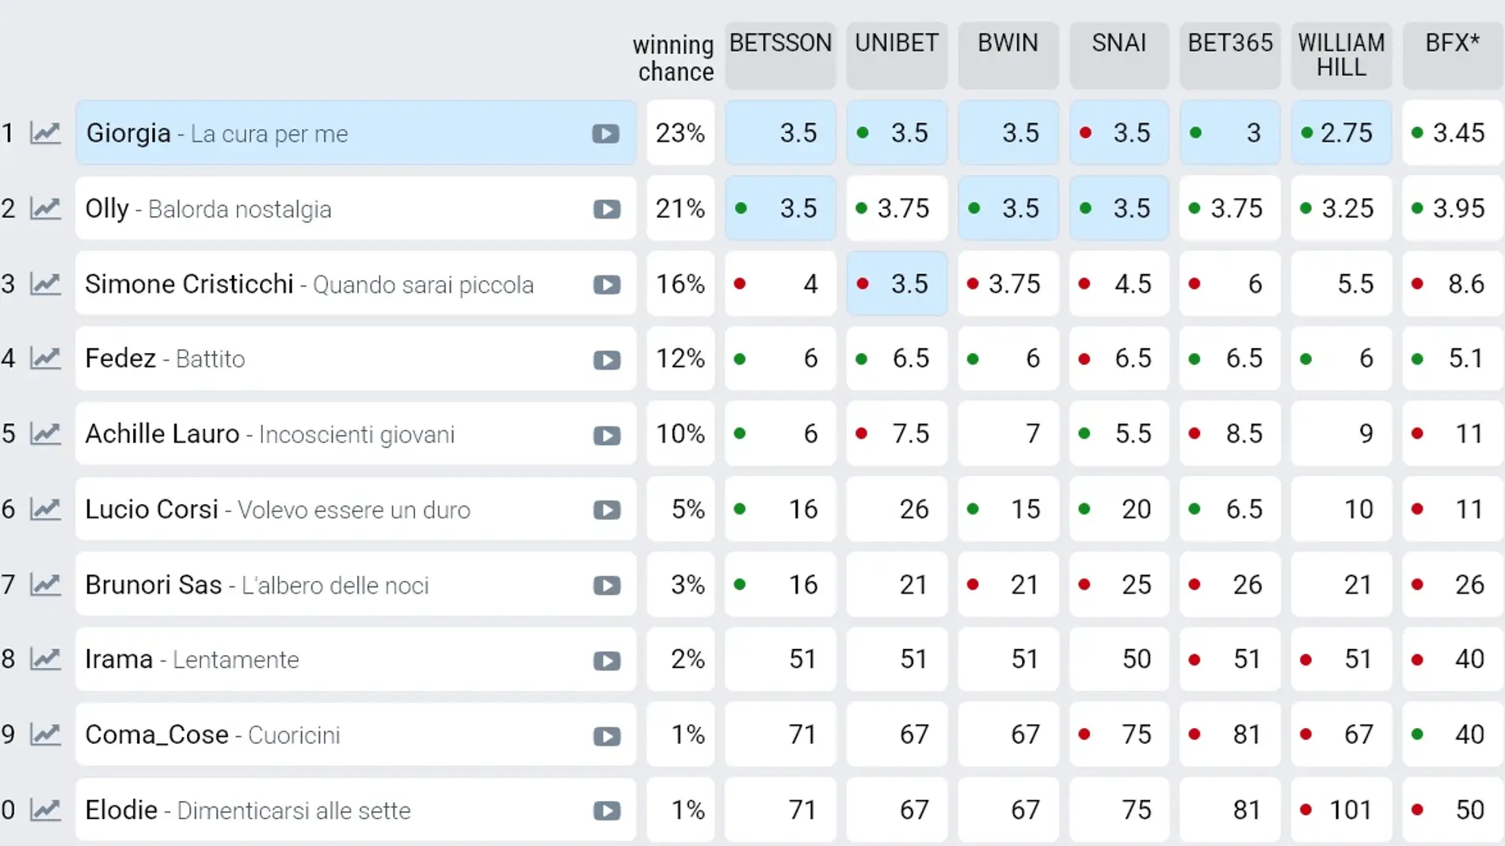This screenshot has width=1505, height=846.
Task: Play the video for Giorgia's La cura per me
Action: [606, 134]
